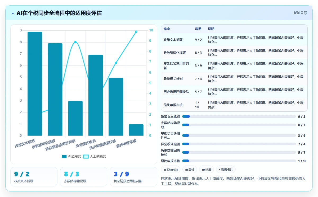The height and width of the screenshot is (197, 318).
Task: Select the Chart.js tag button
Action: tap(171, 170)
